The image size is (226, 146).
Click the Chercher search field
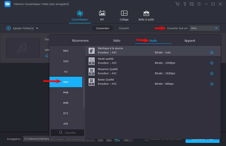pos(67,132)
